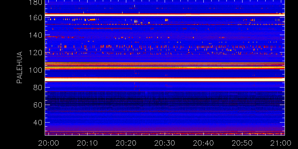Click the 20:50 time axis label
The image size is (298, 149).
pos(242,143)
